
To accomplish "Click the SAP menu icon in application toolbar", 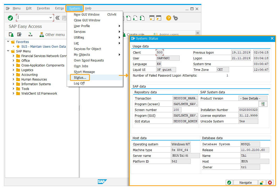I will [x=19, y=34].
